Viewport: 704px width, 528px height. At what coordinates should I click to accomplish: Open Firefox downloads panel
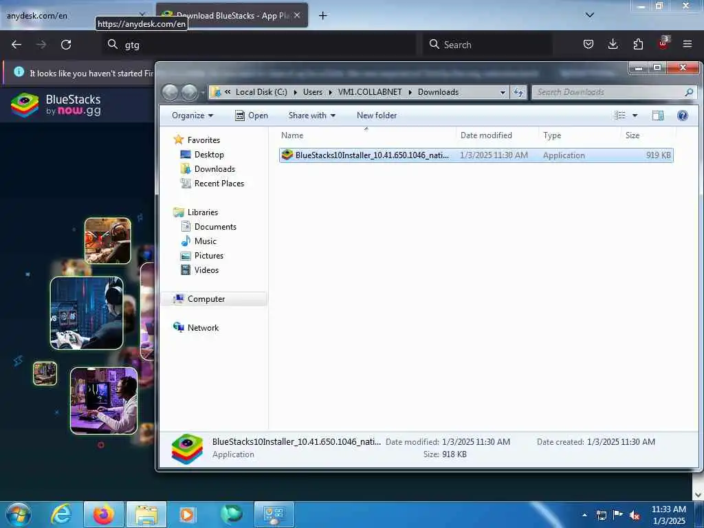tap(613, 44)
